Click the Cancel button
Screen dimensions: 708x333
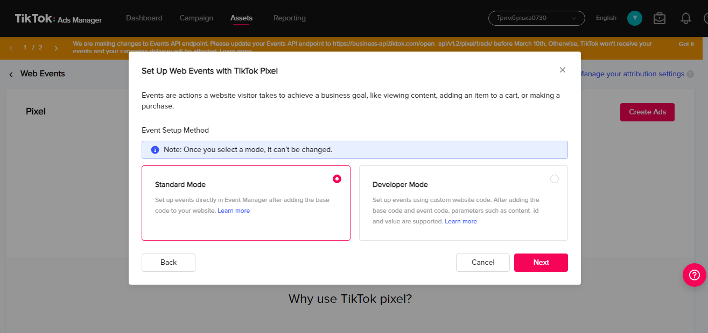(x=483, y=263)
